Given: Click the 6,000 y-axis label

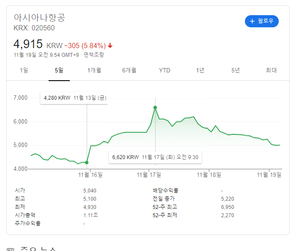Looking at the screenshot, I should [x=20, y=121].
